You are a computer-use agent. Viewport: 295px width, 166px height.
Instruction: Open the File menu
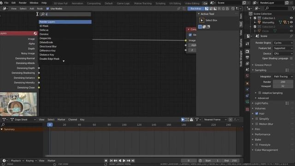point(6,3)
